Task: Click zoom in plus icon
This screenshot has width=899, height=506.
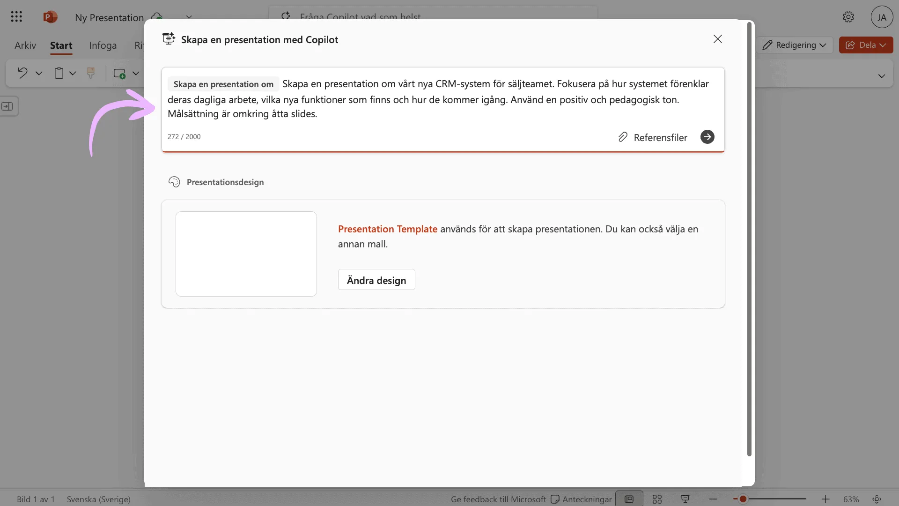Action: coord(825,499)
